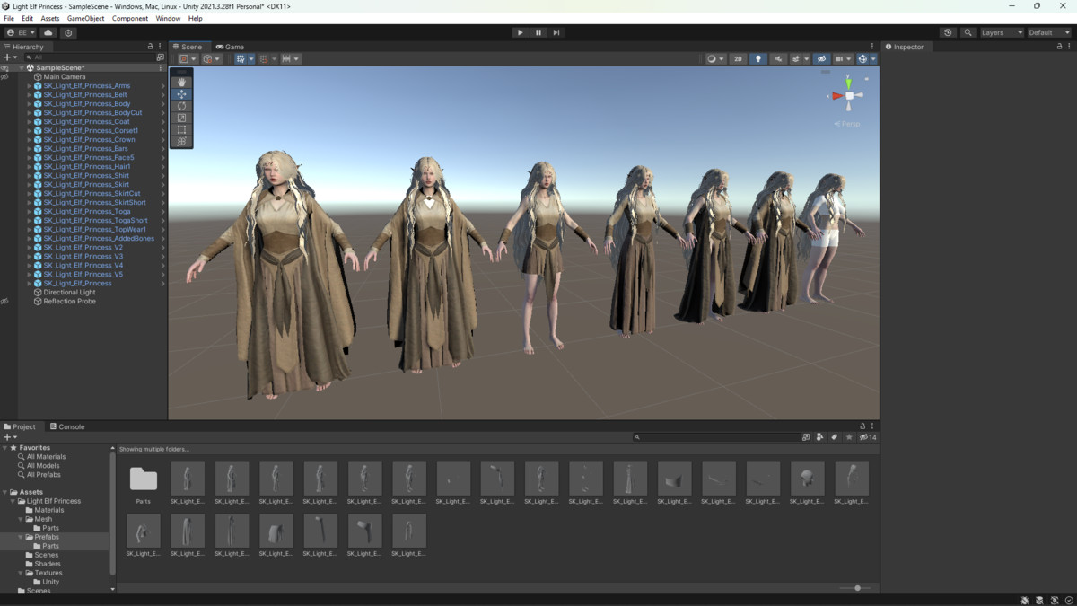Screen dimensions: 1077x606
Task: Toggle scene lighting on or off
Action: pyautogui.click(x=758, y=59)
